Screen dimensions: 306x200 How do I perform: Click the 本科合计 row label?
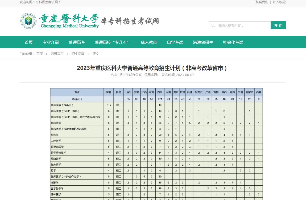(77, 99)
